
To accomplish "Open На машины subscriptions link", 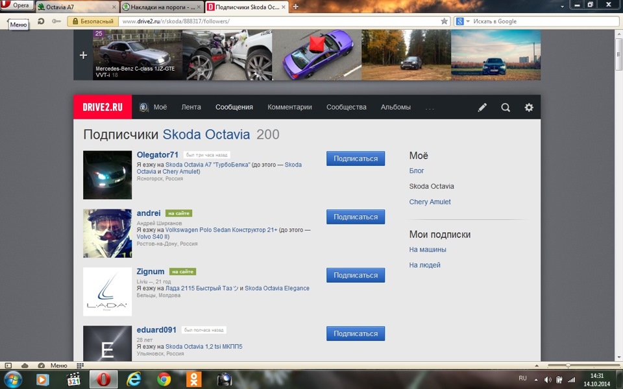I will click(428, 250).
